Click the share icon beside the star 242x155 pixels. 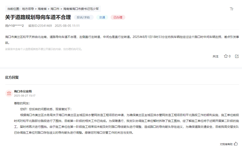pyautogui.click(x=237, y=56)
